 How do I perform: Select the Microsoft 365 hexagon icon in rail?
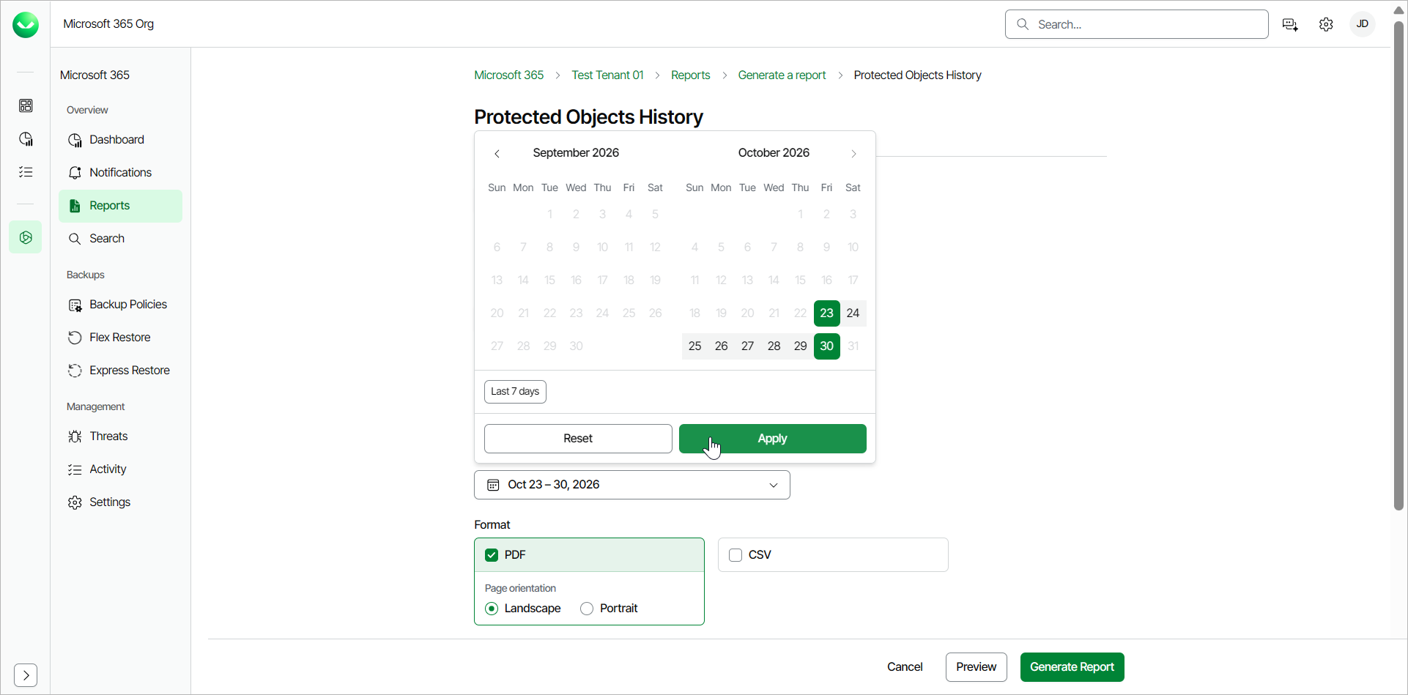point(26,237)
